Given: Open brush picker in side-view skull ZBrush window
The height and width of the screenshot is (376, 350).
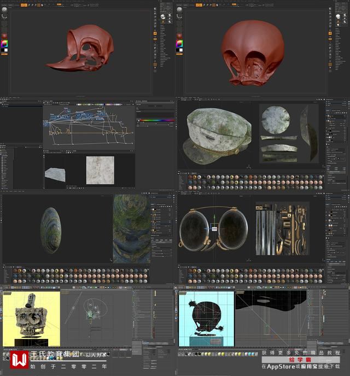Looking at the screenshot, I should (4, 10).
